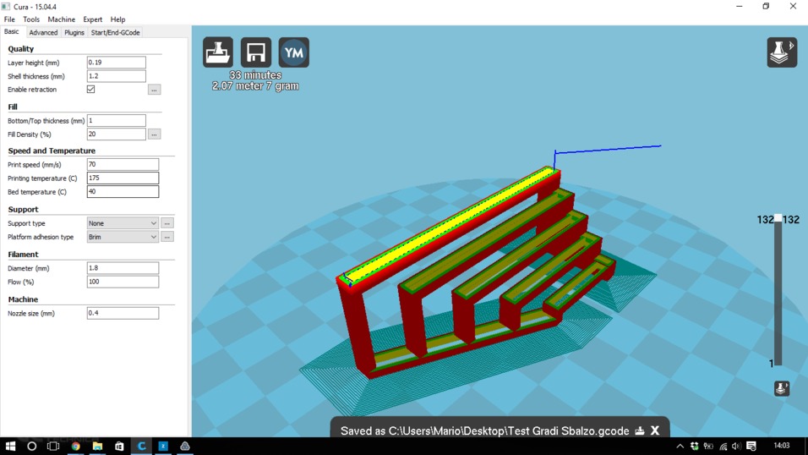Click the taskbar clock showing 14:03
This screenshot has height=455, width=808.
782,446
